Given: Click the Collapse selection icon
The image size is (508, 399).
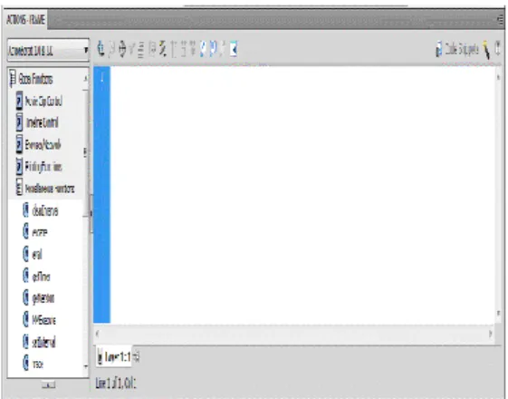Looking at the screenshot, I should [x=184, y=50].
